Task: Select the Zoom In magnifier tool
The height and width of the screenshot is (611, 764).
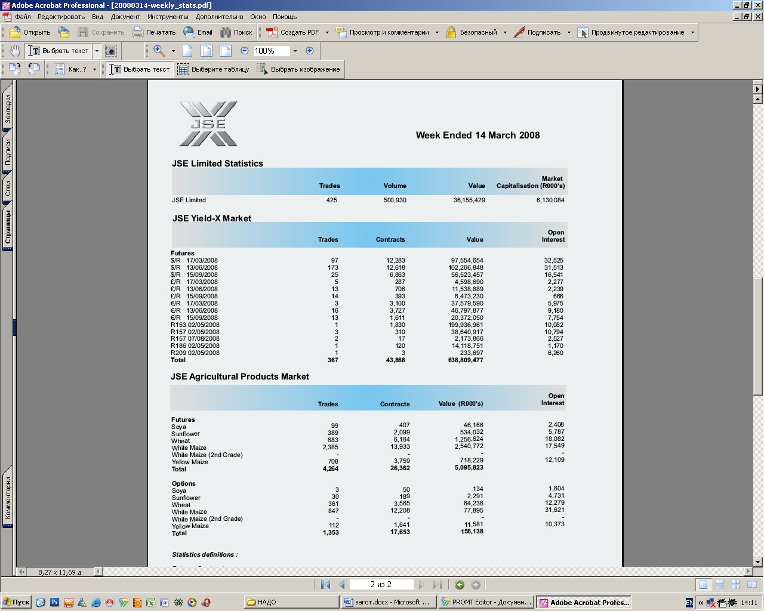Action: [159, 51]
